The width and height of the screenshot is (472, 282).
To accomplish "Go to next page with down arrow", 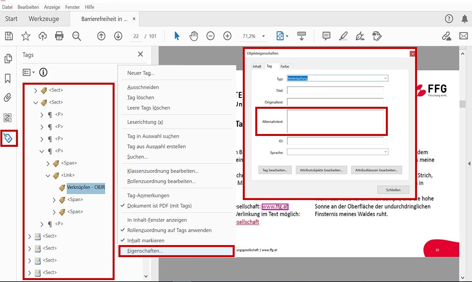I will [118, 36].
